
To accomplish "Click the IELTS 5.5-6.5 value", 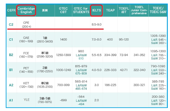I will [x=96, y=55].
